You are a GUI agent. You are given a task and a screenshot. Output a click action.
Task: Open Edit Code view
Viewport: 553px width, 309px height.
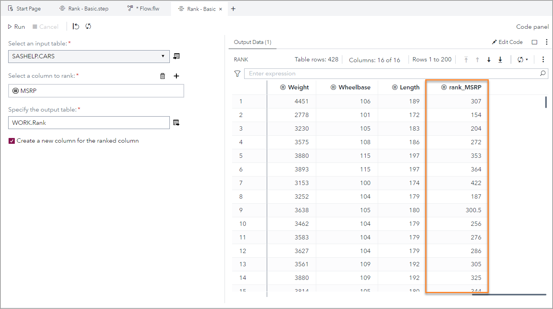[x=507, y=42]
